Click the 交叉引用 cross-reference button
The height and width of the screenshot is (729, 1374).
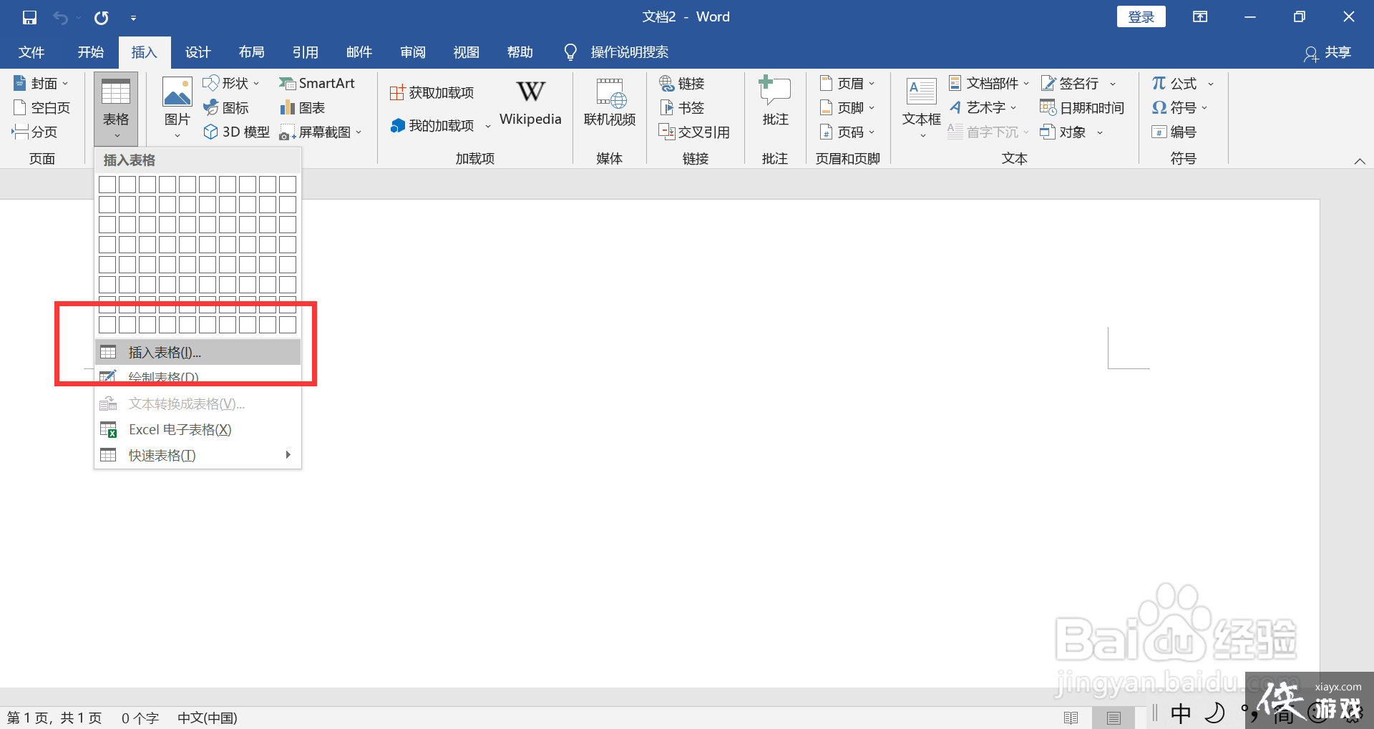coord(694,132)
